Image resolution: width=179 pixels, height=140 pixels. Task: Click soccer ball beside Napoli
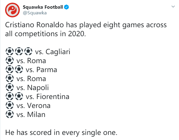point(10,87)
